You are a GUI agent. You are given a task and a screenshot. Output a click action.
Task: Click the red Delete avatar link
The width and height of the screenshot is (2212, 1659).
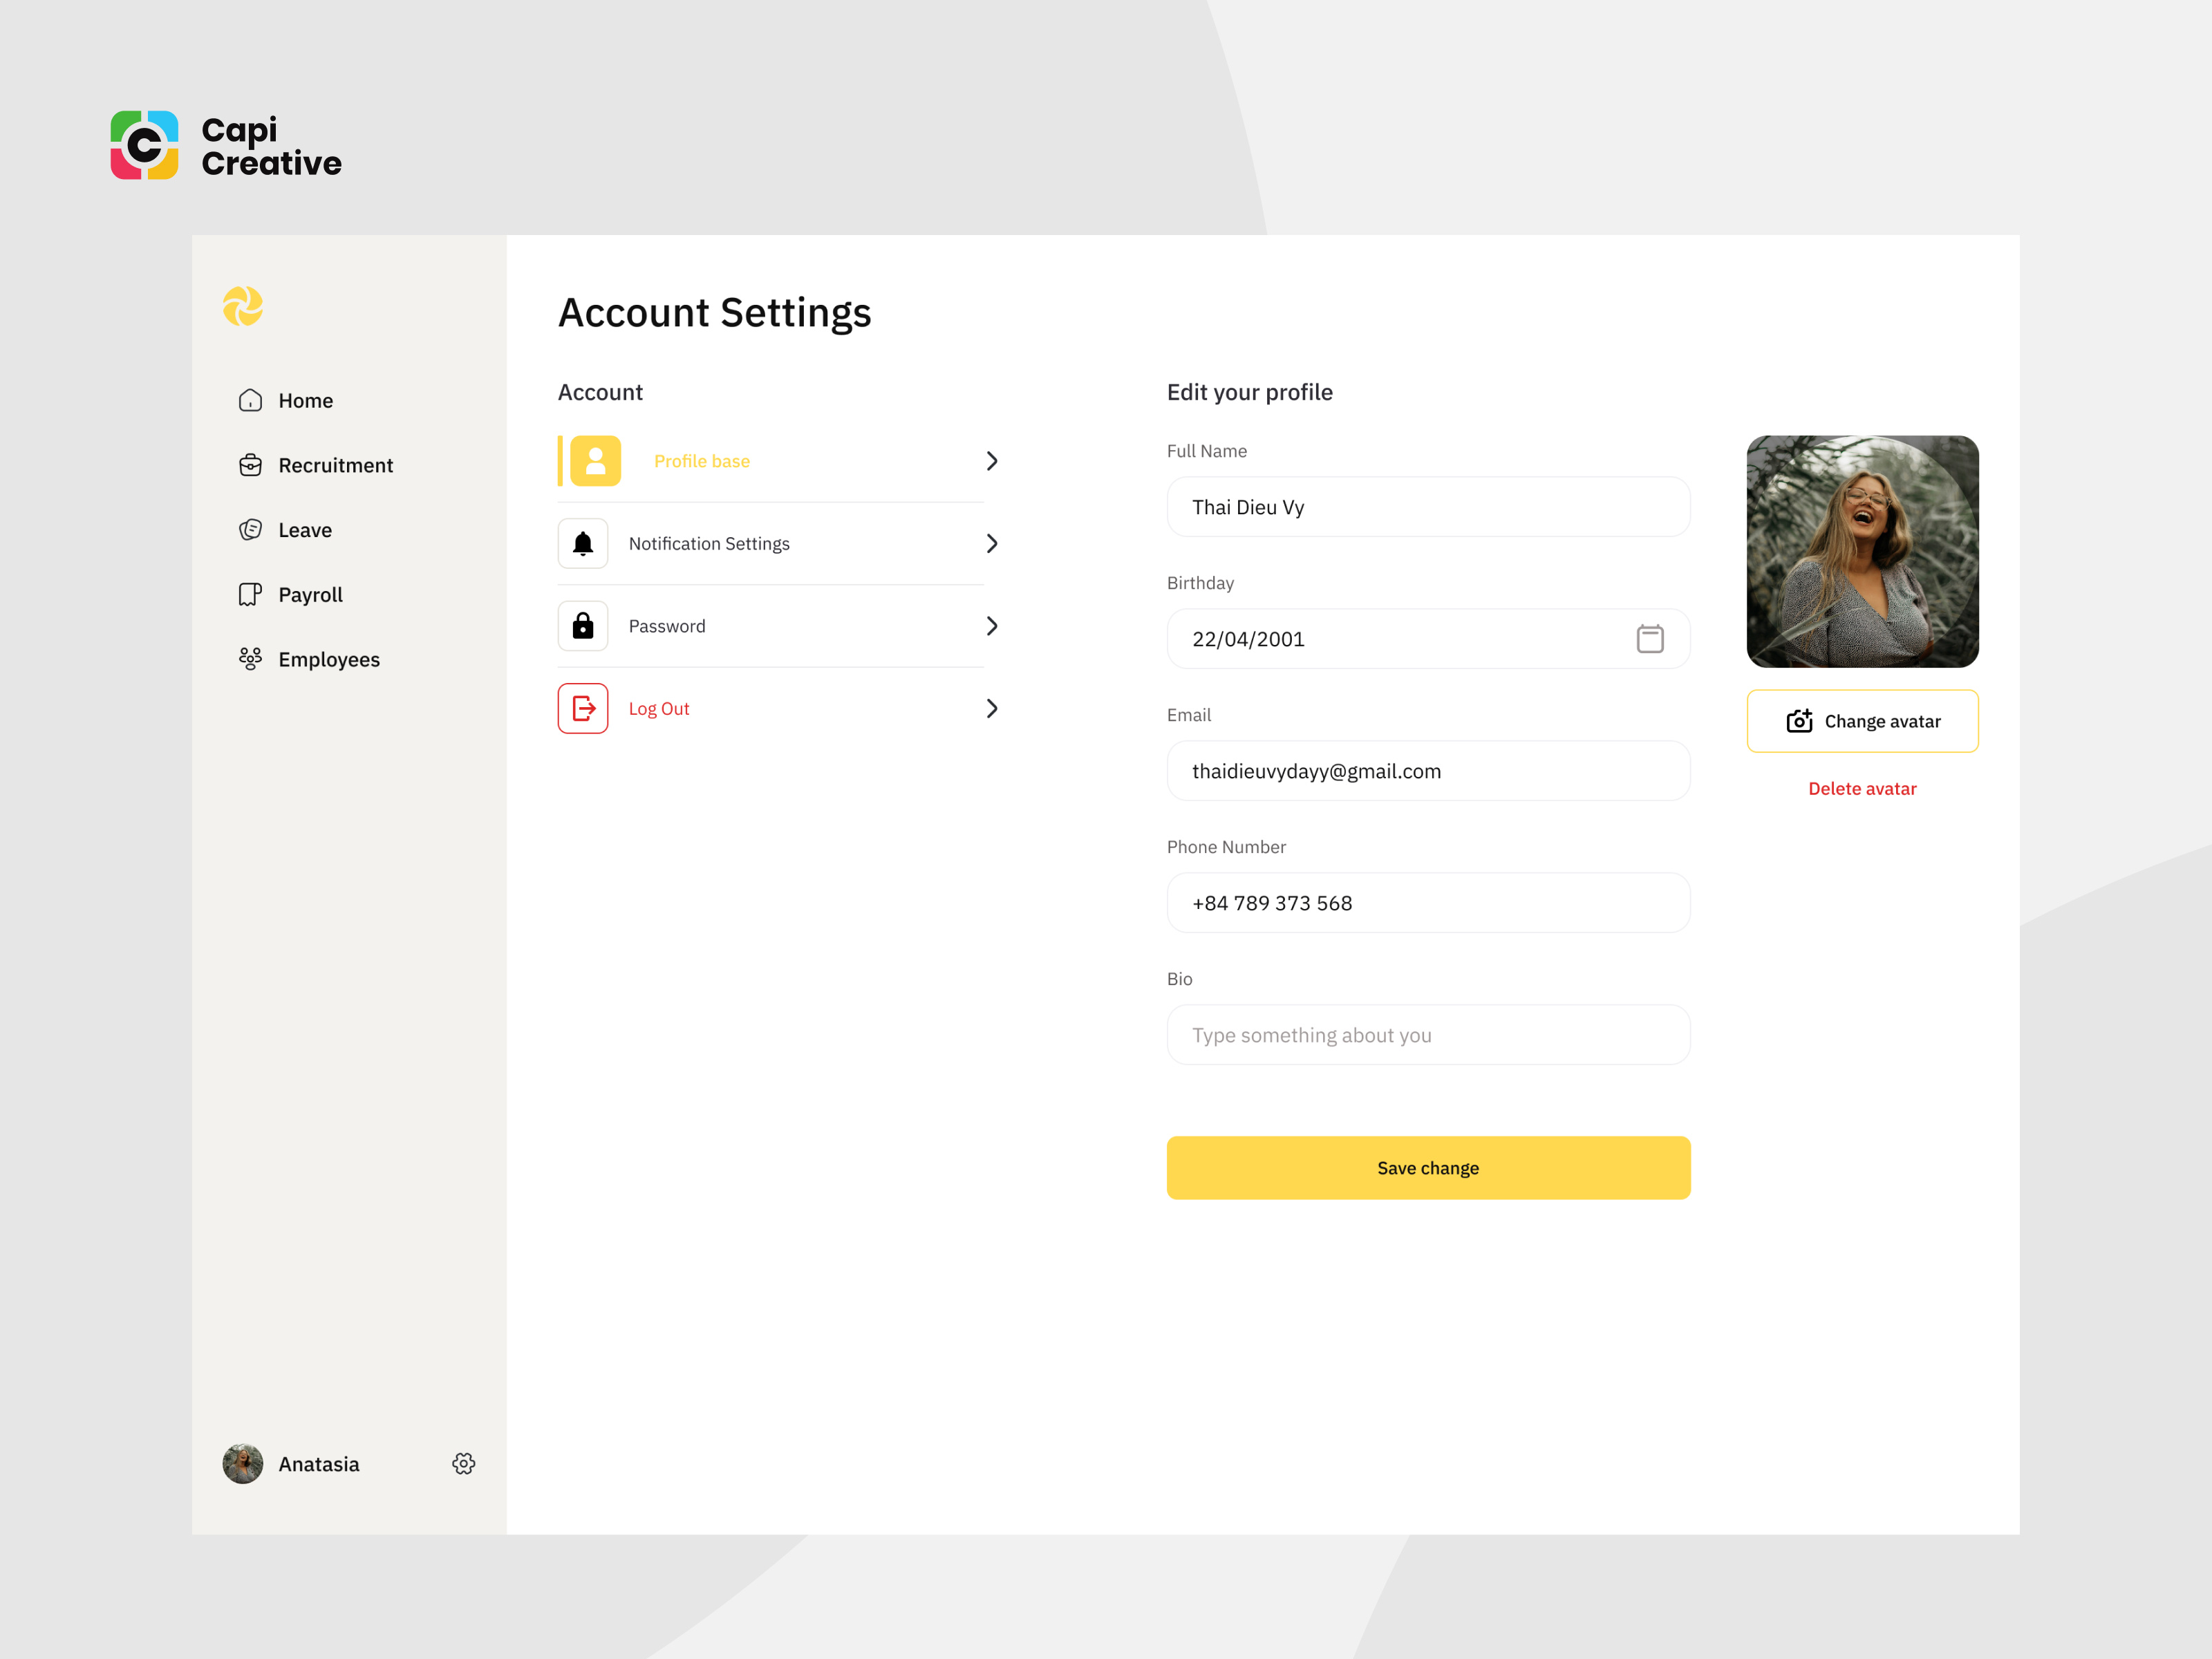[x=1862, y=789]
